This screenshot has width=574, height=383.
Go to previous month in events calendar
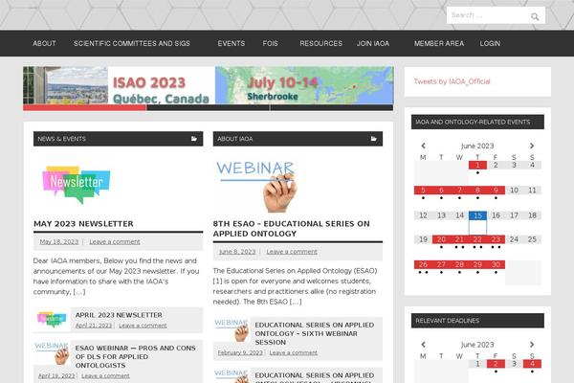click(423, 146)
